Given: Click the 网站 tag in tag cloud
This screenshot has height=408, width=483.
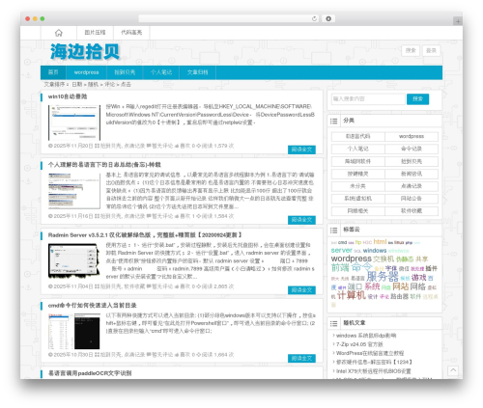Looking at the screenshot, I should pos(401,286).
